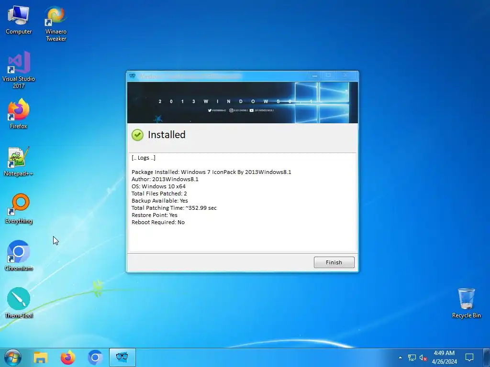Click the 'Total Files Patched: 2' log line
This screenshot has height=367, width=490.
coord(159,194)
